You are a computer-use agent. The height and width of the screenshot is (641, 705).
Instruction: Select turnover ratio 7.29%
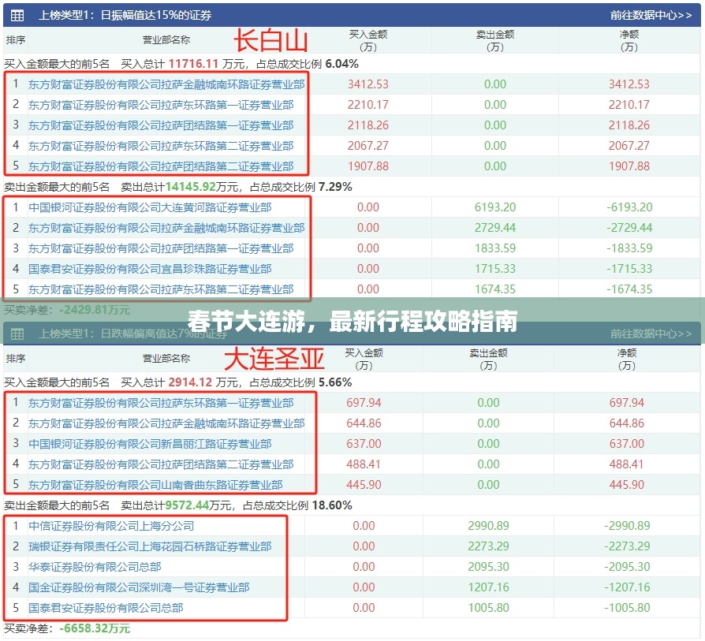coord(335,187)
